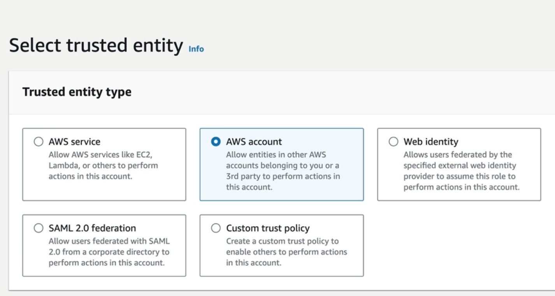The image size is (555, 296).
Task: Click the description mentioning EC2, Lambda
Action: pos(103,165)
